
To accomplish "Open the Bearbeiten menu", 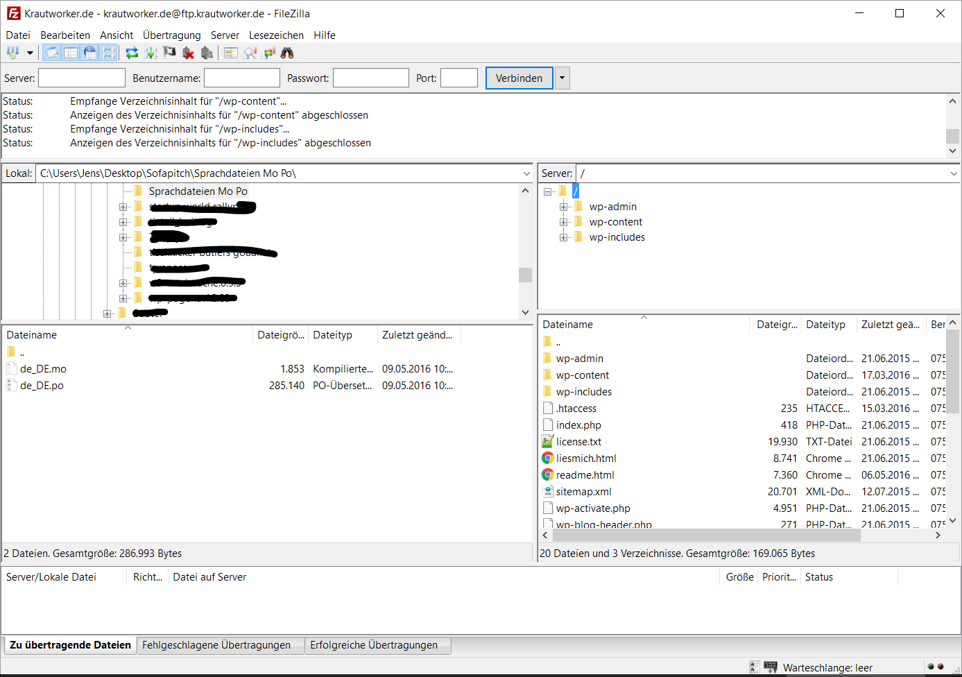I will pyautogui.click(x=65, y=35).
